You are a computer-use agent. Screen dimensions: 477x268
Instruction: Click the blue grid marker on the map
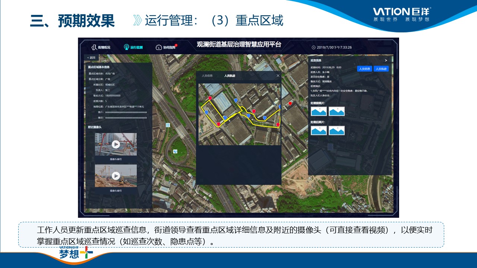pos(168,125)
